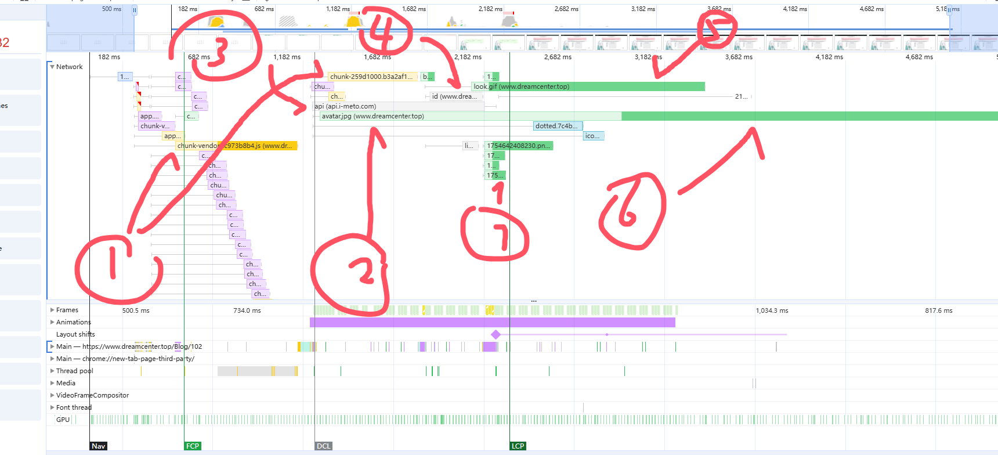Click the layout shift diamond marker

[x=496, y=334]
